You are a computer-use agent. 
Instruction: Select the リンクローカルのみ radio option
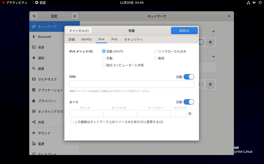pos(156,51)
